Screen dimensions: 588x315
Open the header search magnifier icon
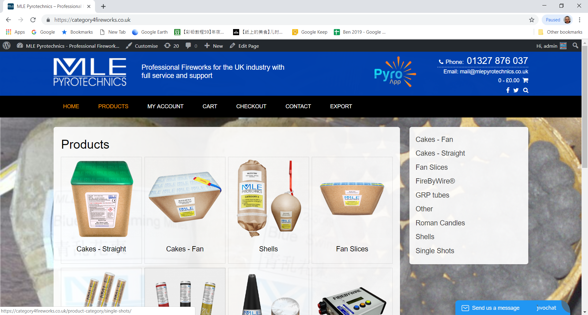526,90
